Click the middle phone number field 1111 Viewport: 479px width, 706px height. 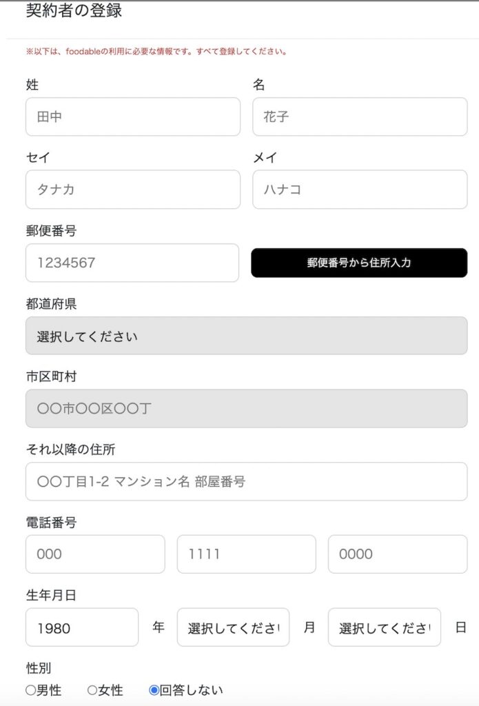(x=246, y=554)
